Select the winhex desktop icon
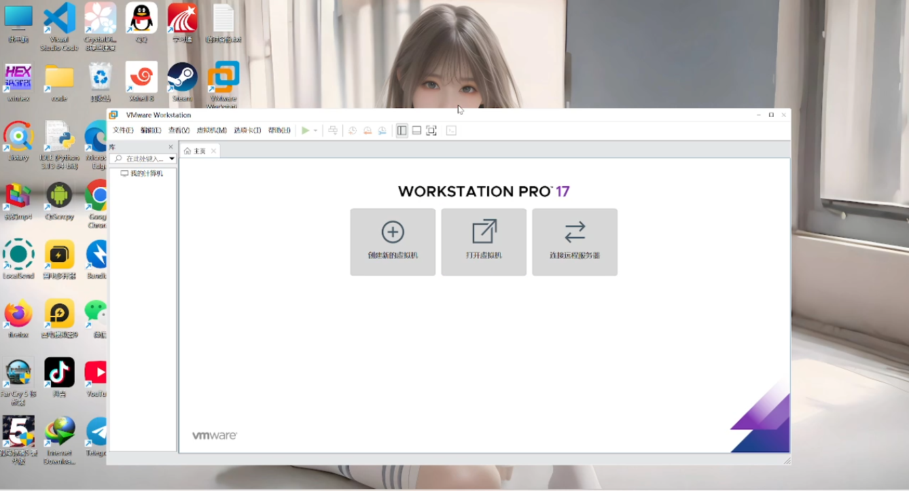 [x=18, y=82]
